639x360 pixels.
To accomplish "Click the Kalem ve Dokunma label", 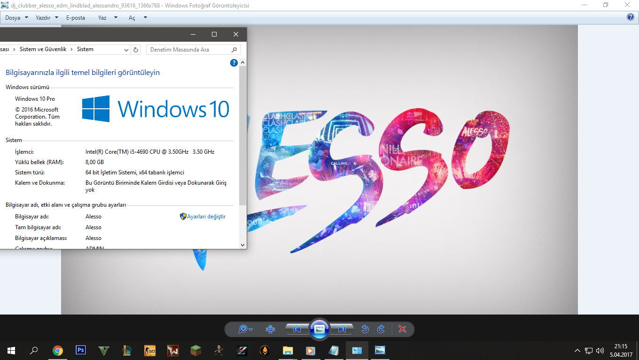I will tap(40, 183).
